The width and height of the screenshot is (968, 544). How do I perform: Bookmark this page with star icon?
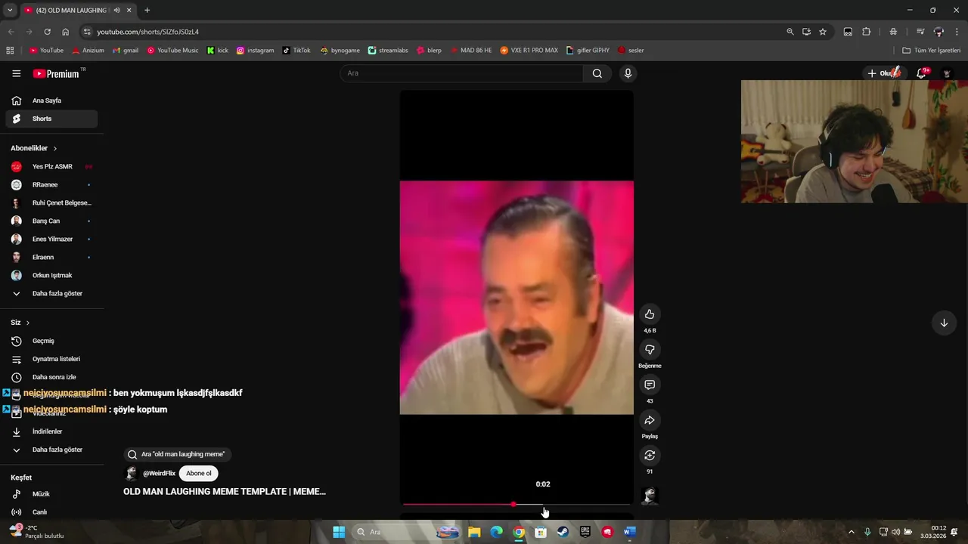point(823,32)
